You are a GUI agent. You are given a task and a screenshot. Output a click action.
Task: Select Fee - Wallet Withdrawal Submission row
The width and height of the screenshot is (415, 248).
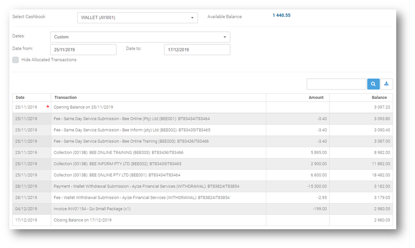202,197
